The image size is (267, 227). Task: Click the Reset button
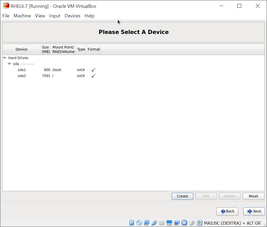click(253, 196)
